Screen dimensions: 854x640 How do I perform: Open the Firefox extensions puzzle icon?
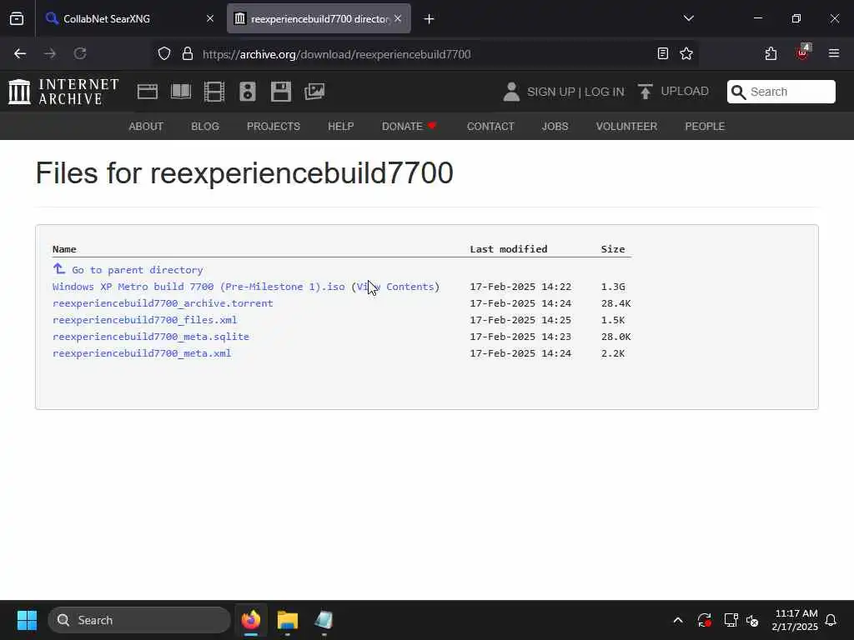(771, 53)
